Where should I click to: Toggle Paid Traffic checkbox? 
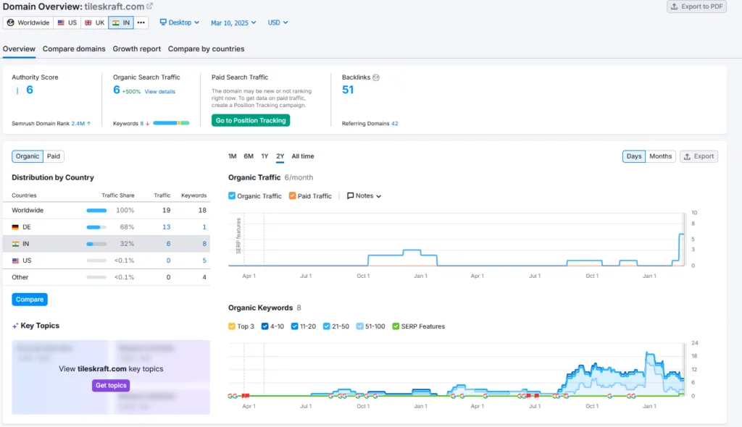pos(293,195)
